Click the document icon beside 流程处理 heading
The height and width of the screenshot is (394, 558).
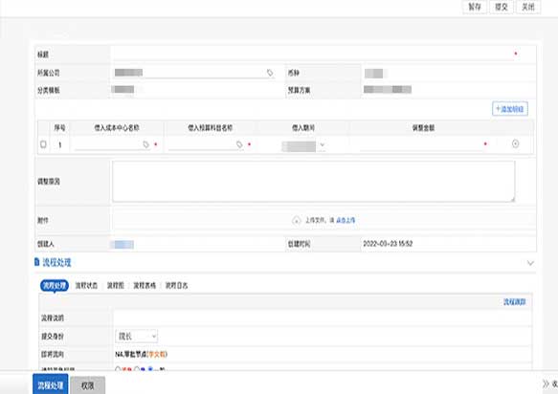pyautogui.click(x=36, y=262)
